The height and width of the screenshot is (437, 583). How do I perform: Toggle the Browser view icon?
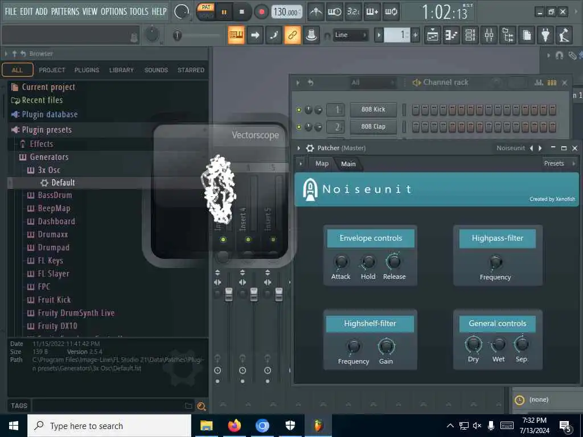point(507,35)
